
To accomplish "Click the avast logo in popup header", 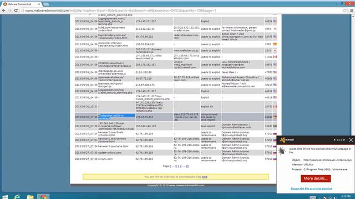I will [287, 140].
